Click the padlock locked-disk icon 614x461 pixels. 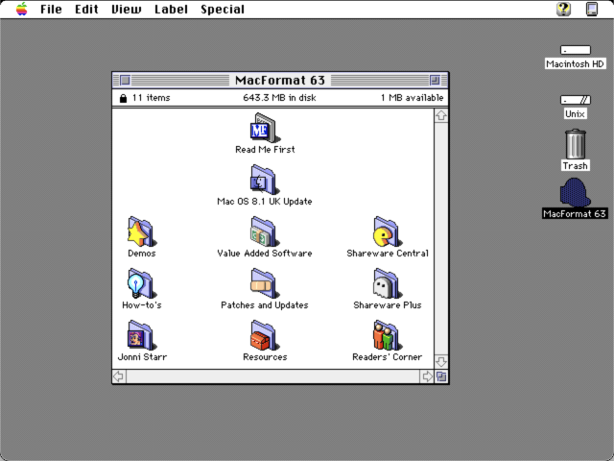[x=123, y=98]
